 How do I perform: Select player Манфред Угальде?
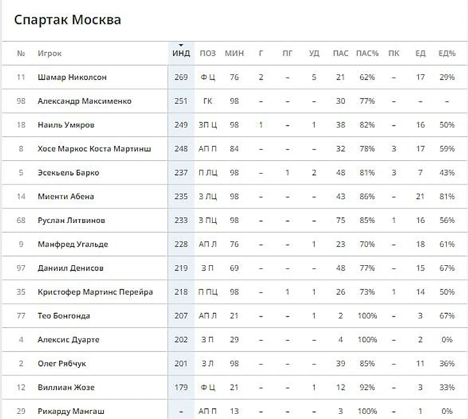tap(73, 244)
